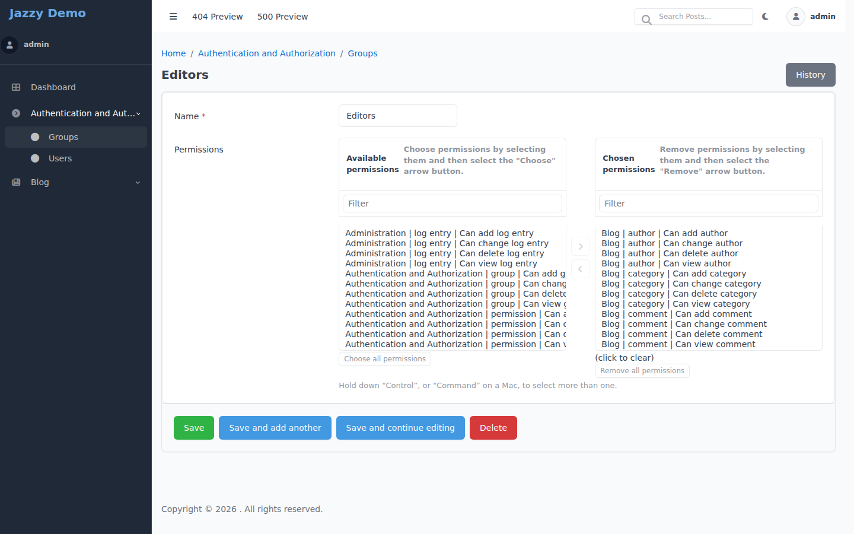Focus the available permissions Filter box

click(453, 204)
